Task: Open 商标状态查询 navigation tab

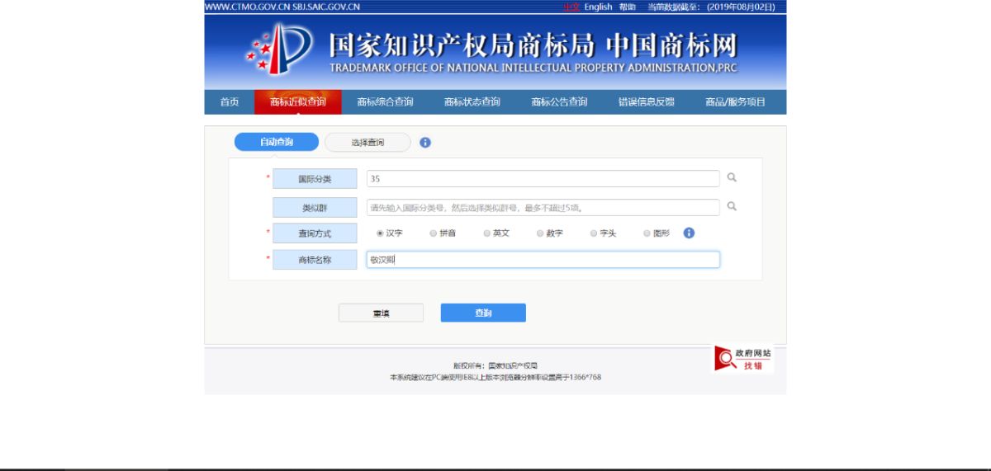Action: tap(472, 102)
